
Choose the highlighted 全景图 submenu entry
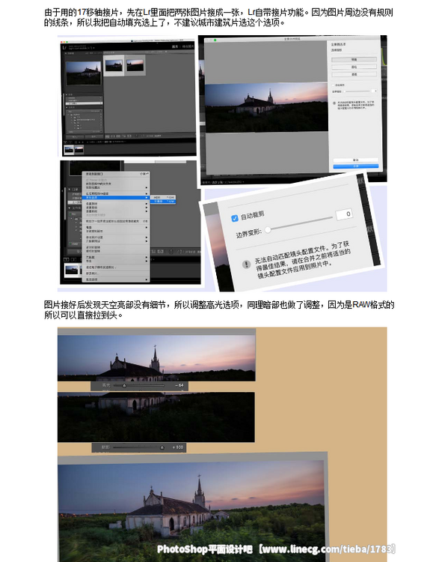pyautogui.click(x=163, y=202)
